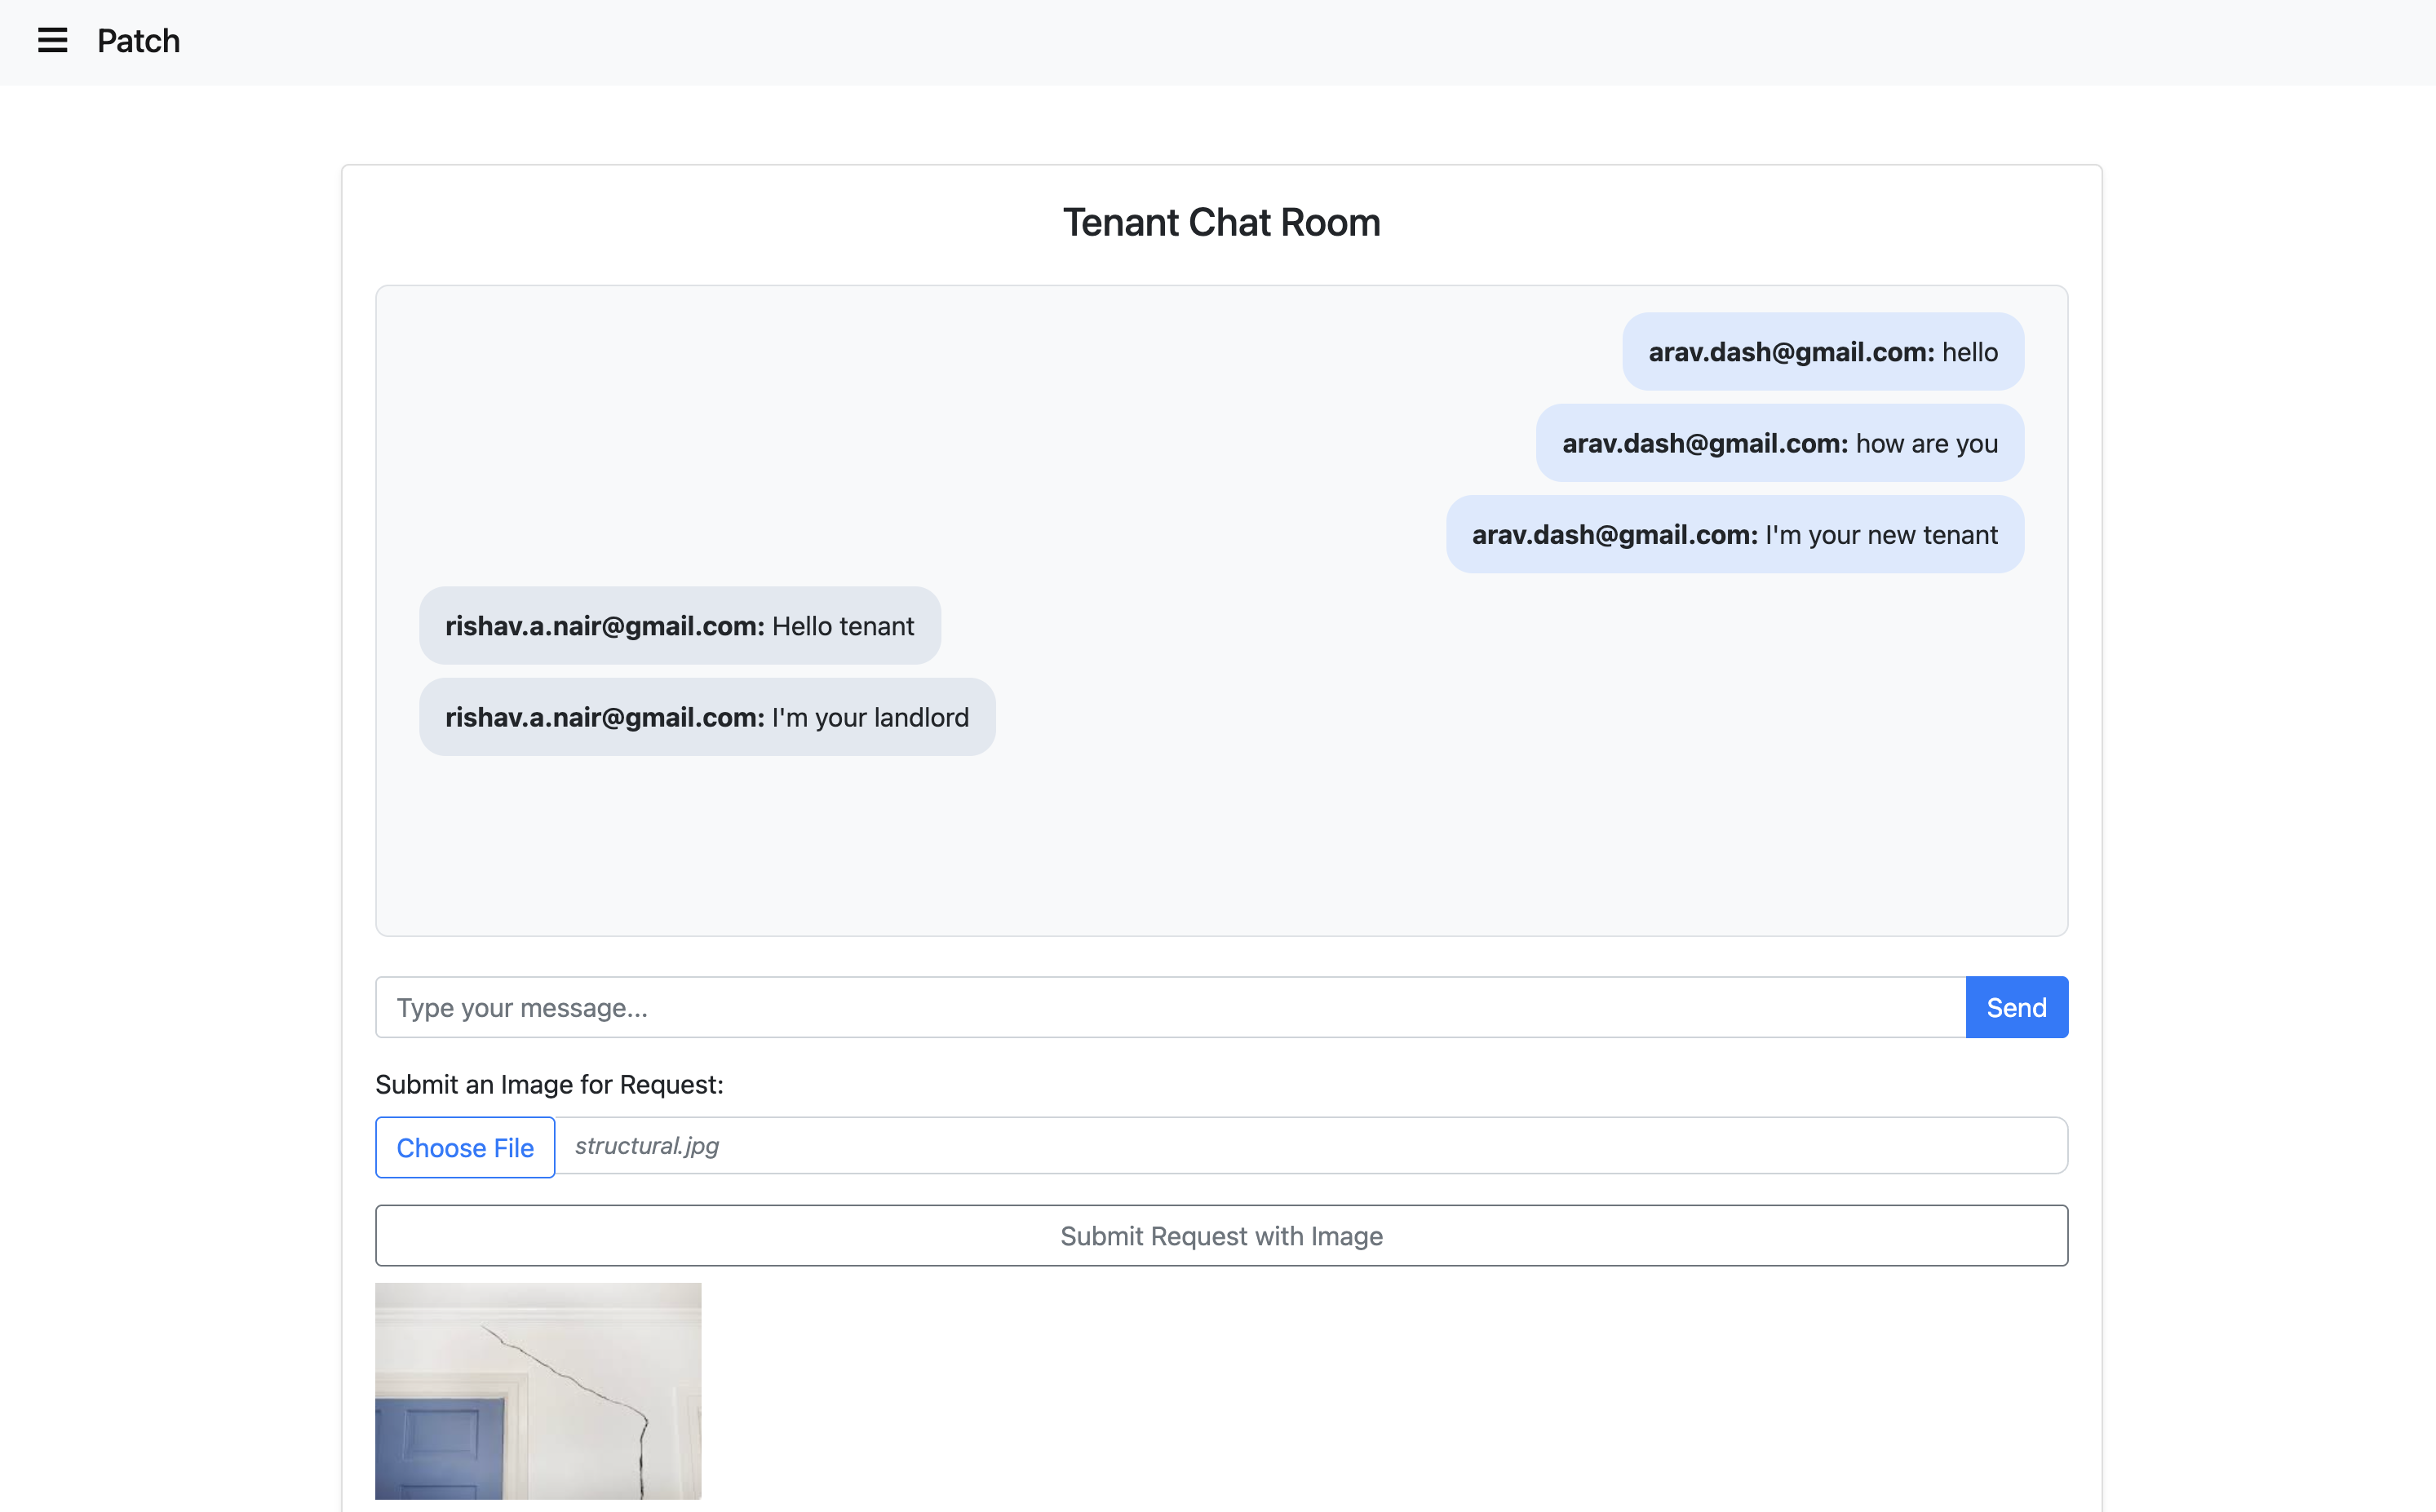Click the 'how are you' message bubble
Screen dimensions: 2436x1512
point(1778,443)
